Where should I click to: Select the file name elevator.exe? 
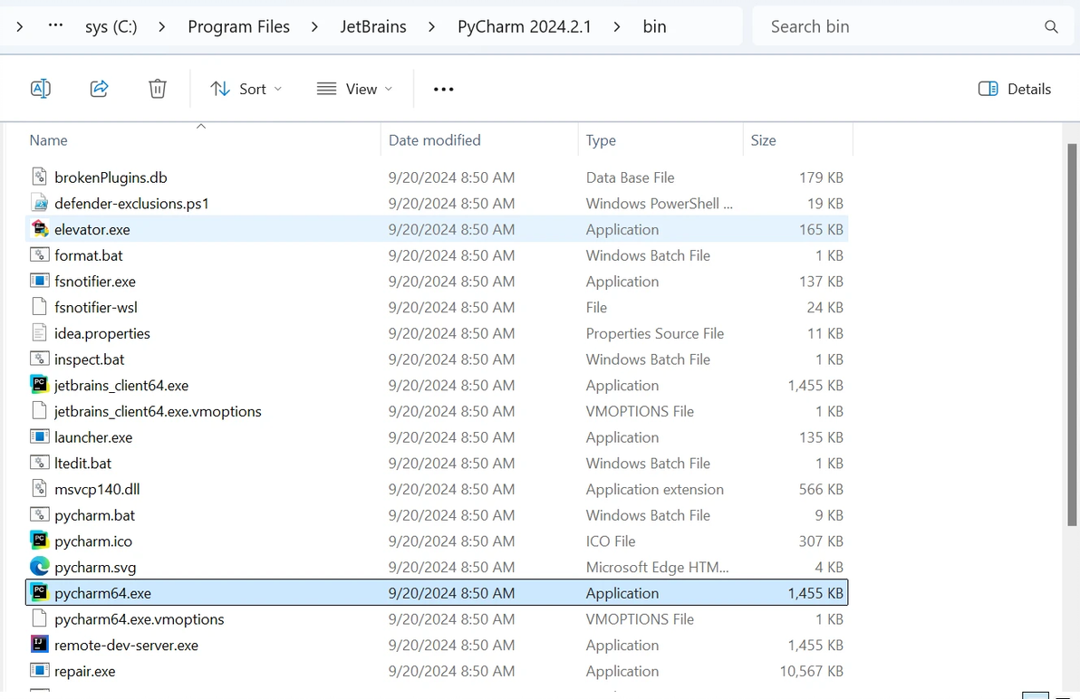[x=92, y=230]
